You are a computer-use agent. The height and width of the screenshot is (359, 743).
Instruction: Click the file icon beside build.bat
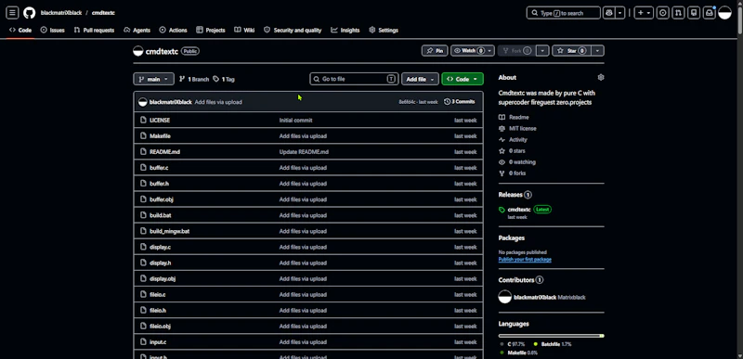pos(143,215)
